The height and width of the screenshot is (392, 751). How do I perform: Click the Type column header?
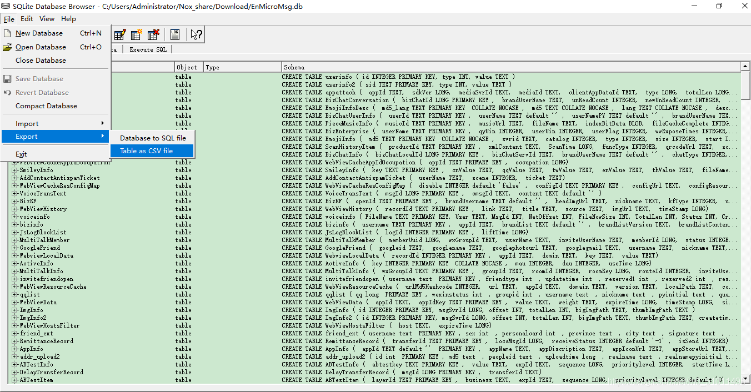[242, 67]
